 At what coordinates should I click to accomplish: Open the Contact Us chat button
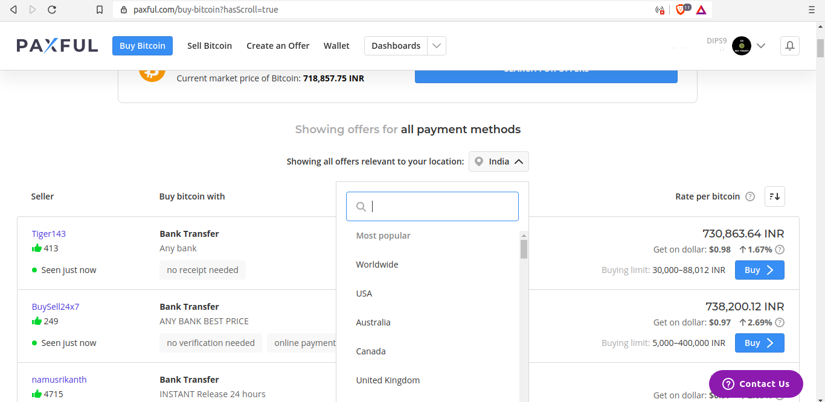[756, 384]
